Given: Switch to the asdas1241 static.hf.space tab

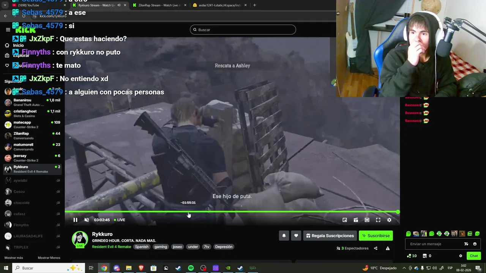Looking at the screenshot, I should [219, 5].
